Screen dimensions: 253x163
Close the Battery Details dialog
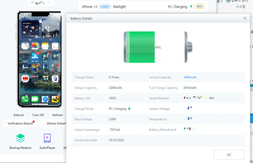click(x=245, y=18)
